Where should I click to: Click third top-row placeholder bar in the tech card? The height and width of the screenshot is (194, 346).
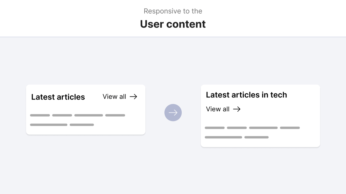pyautogui.click(x=263, y=128)
